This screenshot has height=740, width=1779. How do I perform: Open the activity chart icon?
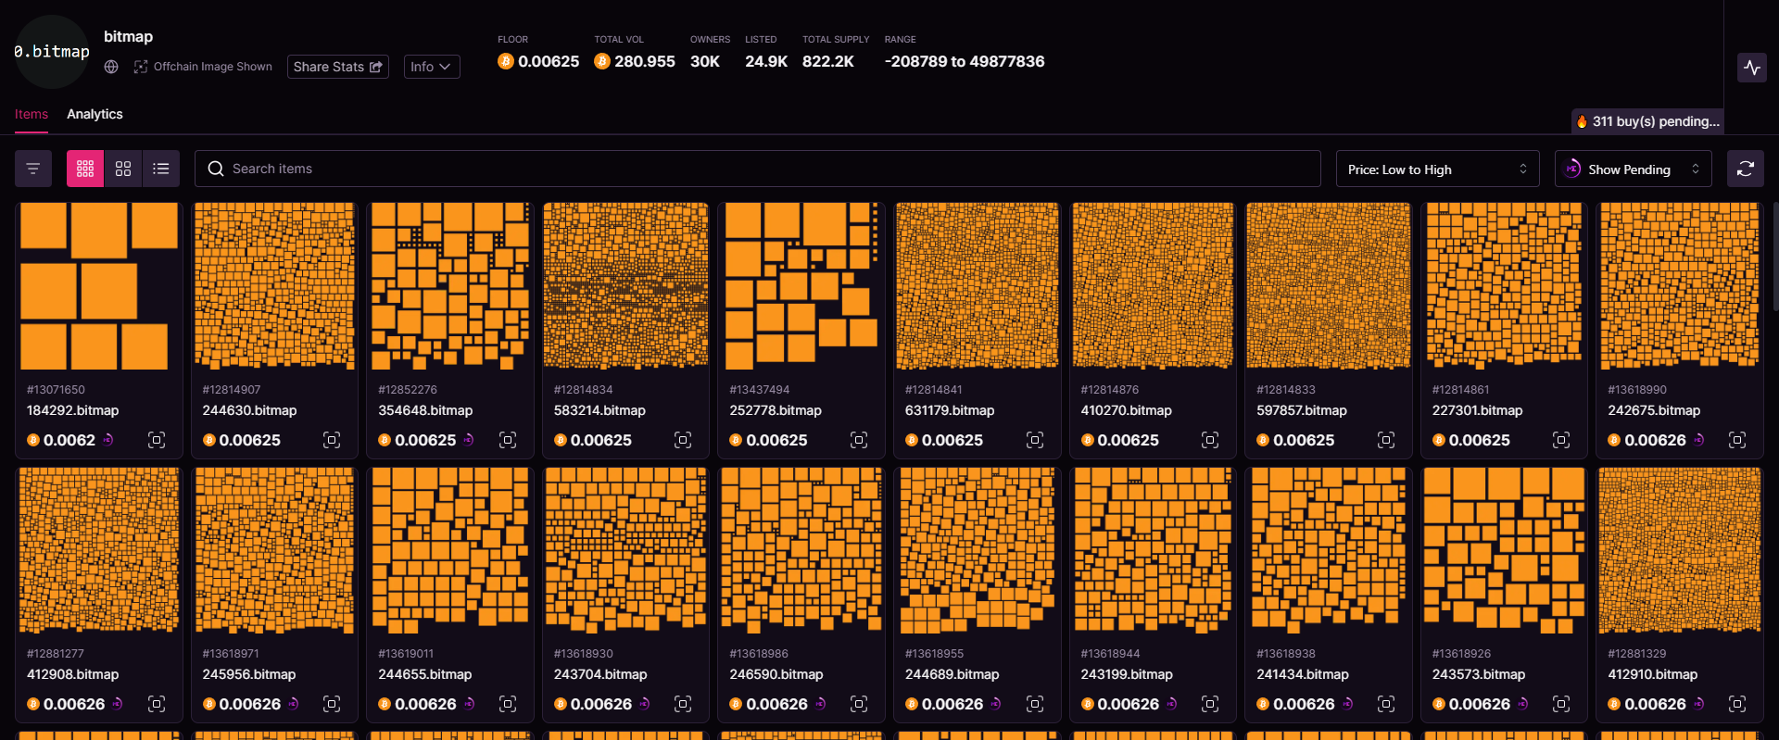tap(1752, 68)
